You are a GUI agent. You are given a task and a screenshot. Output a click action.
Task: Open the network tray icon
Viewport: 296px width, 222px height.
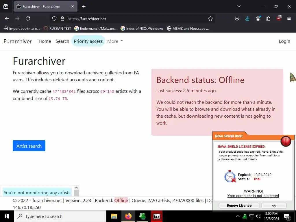point(252,216)
